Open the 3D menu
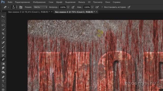Image resolution: width=163 pixels, height=91 pixels. (x=89, y=2)
